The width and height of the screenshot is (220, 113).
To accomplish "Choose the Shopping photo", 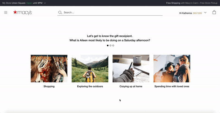I will [49, 68].
